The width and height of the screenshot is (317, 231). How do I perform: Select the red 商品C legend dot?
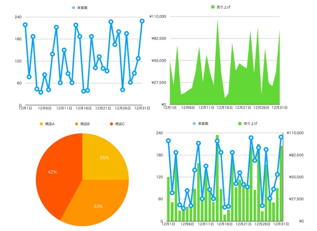[111, 124]
